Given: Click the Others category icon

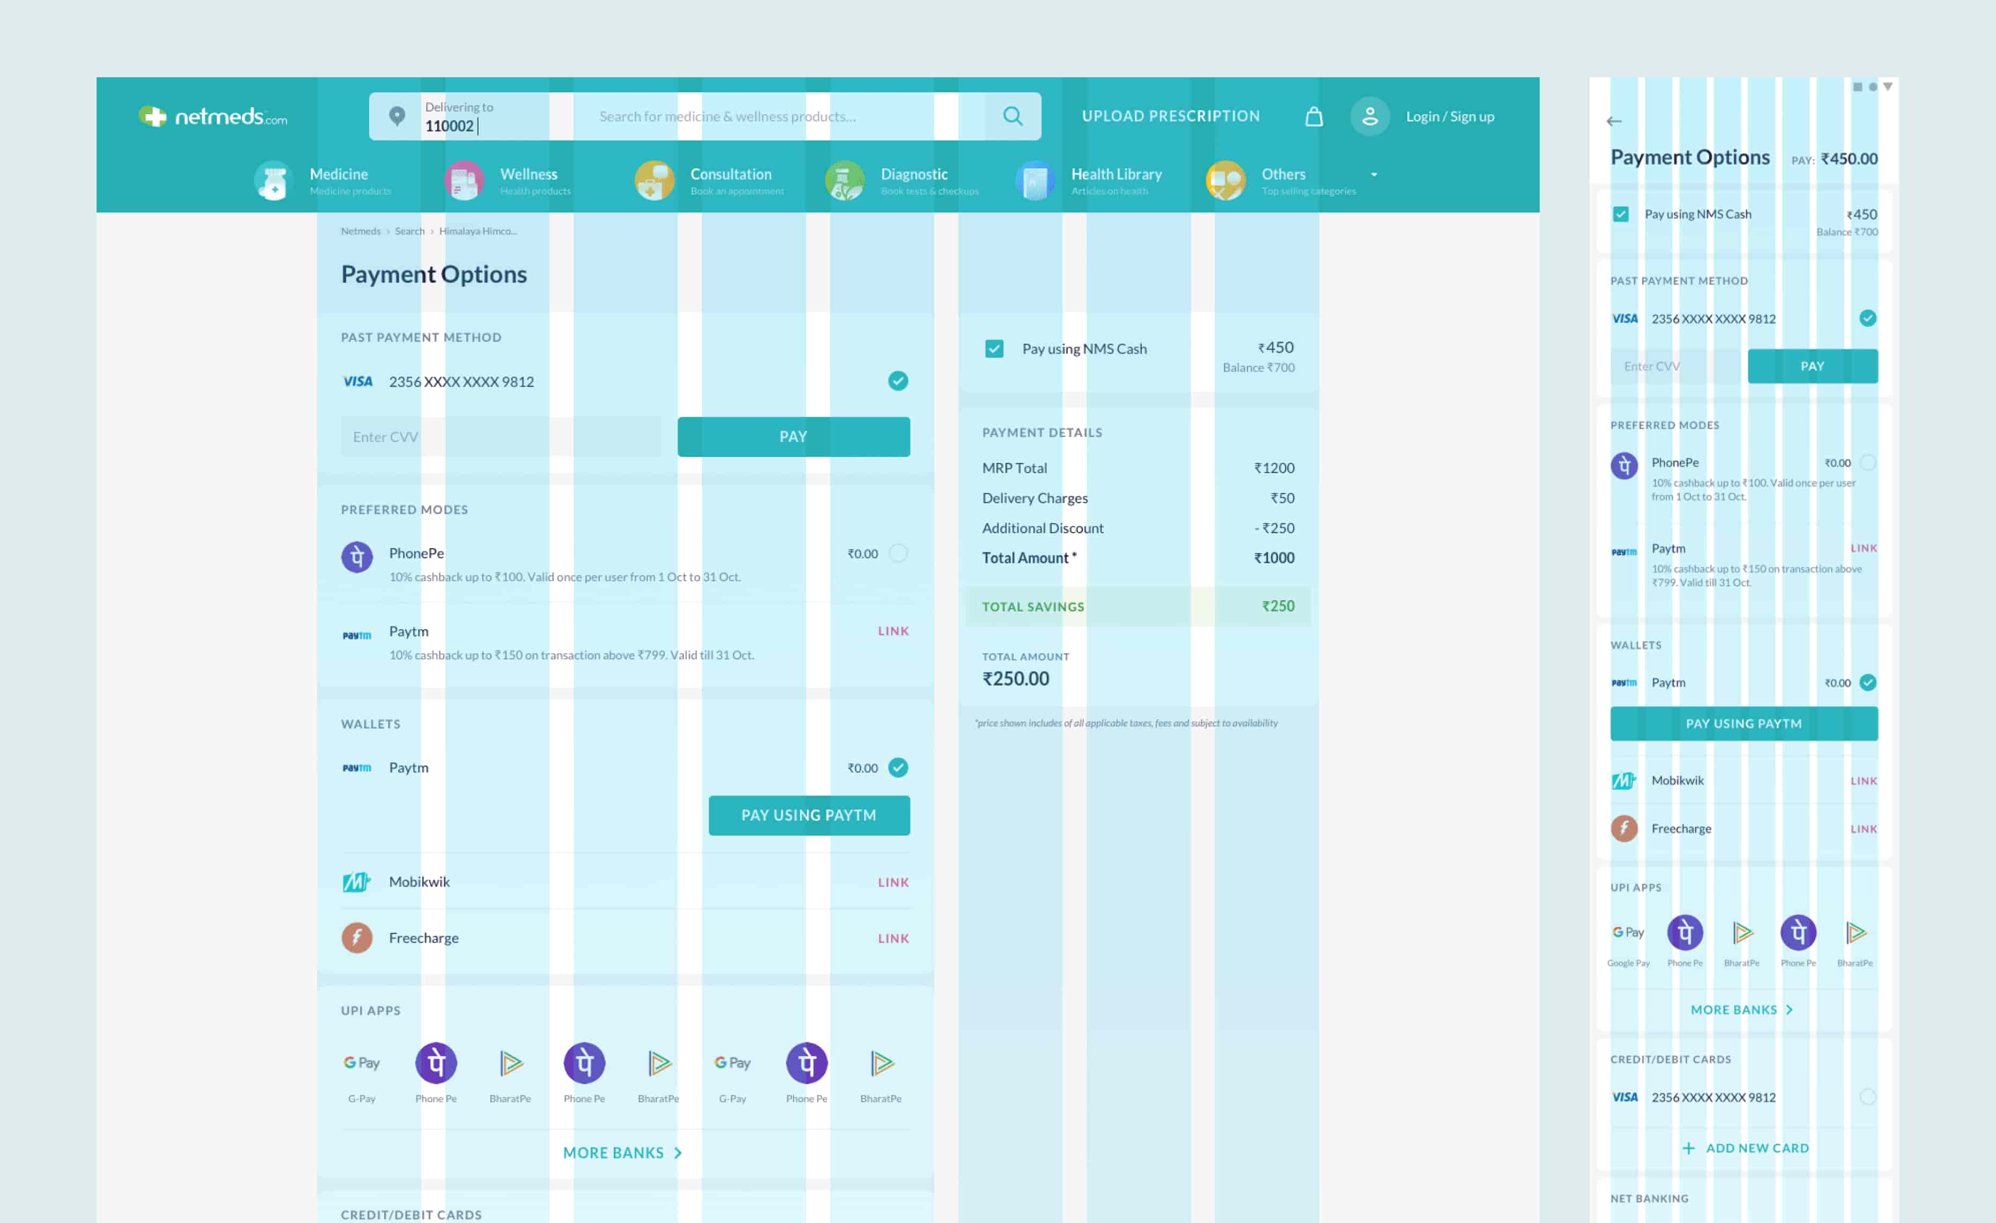Looking at the screenshot, I should (x=1226, y=181).
